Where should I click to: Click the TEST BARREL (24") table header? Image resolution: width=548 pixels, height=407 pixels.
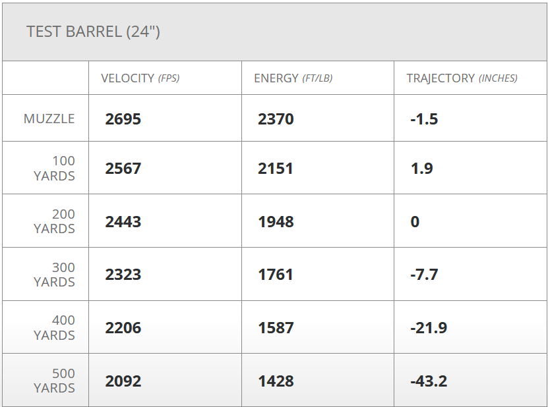[x=93, y=32]
